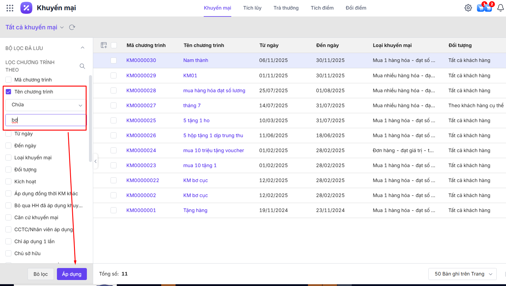Open the notification bell
This screenshot has height=286, width=506.
click(500, 8)
